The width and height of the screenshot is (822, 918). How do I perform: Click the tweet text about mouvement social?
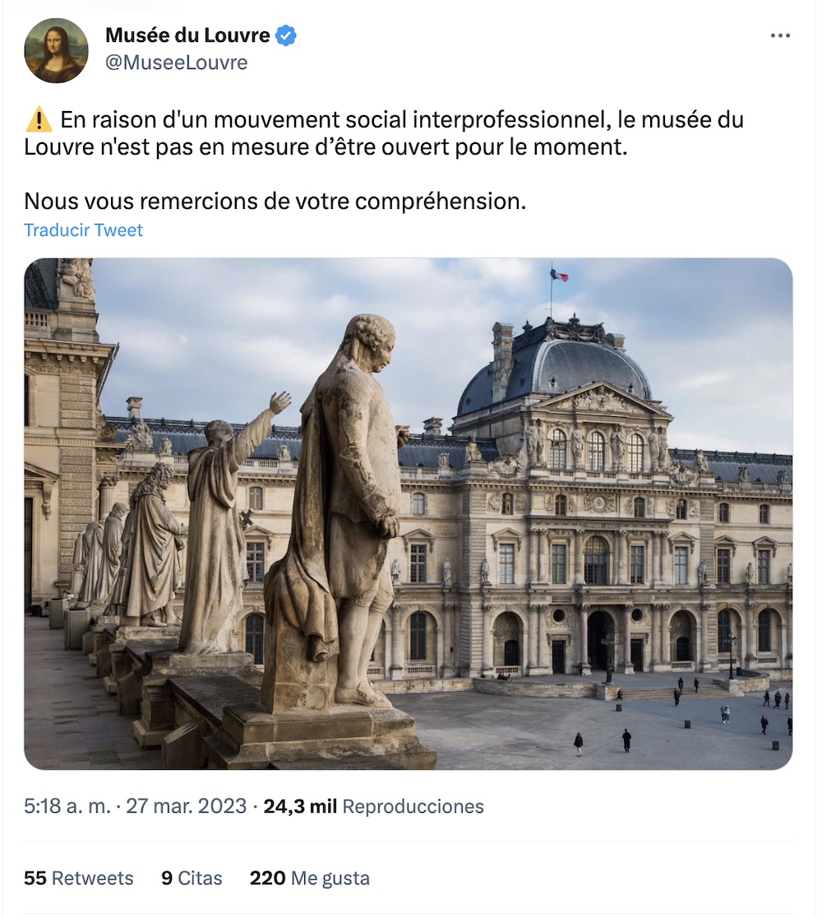pyautogui.click(x=384, y=133)
